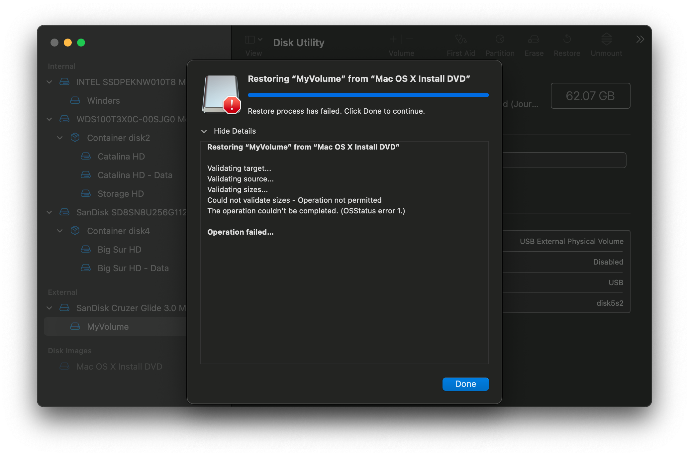Click the blue restore progress bar
This screenshot has height=456, width=689.
tap(368, 95)
